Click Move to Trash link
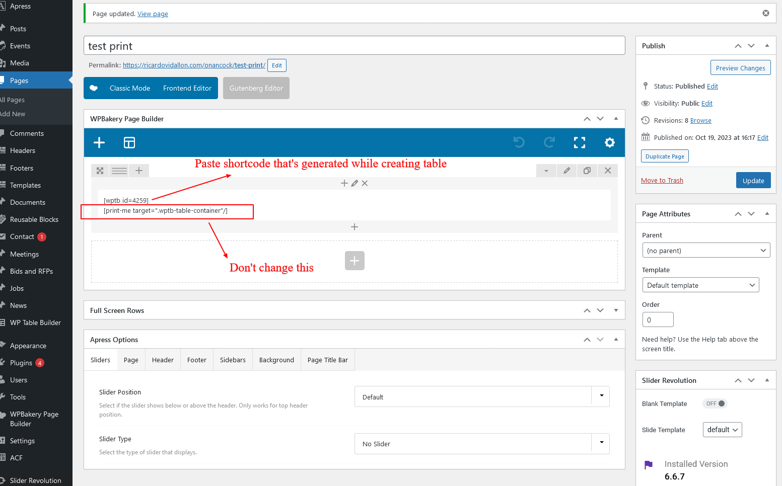The width and height of the screenshot is (782, 486). click(662, 181)
